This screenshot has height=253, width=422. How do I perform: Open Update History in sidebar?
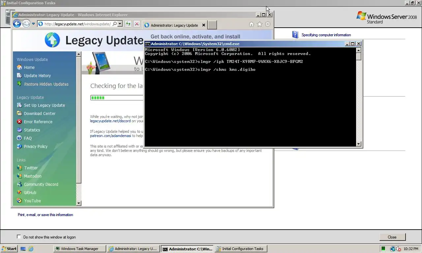click(37, 75)
